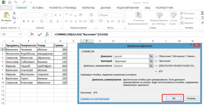Image resolution: width=204 pixels, height=105 pixels.
Task: Switch to the РАЗМЕТКА СТРАНИЦЫ tab
Action: pos(63,8)
